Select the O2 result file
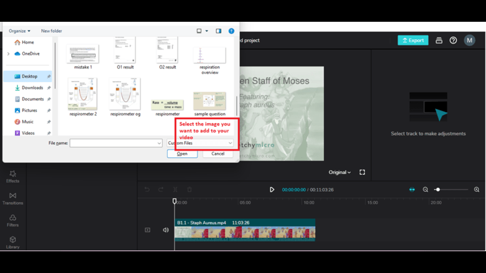Screen dimensions: 486x273 pyautogui.click(x=168, y=53)
